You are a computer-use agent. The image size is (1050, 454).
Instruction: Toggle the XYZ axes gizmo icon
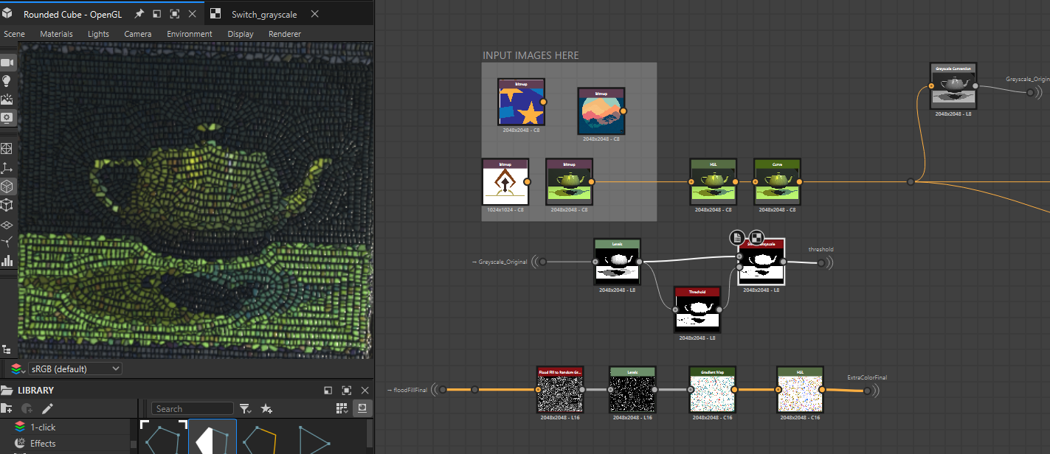(x=7, y=168)
